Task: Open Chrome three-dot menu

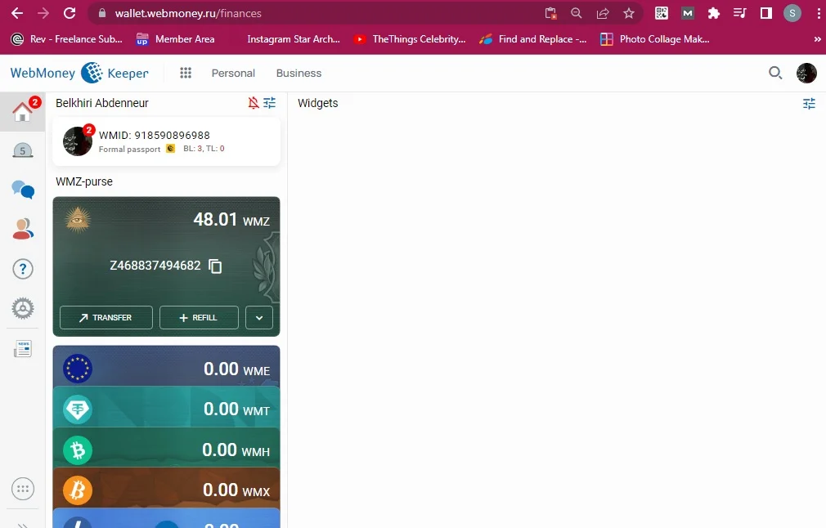Action: (x=818, y=13)
